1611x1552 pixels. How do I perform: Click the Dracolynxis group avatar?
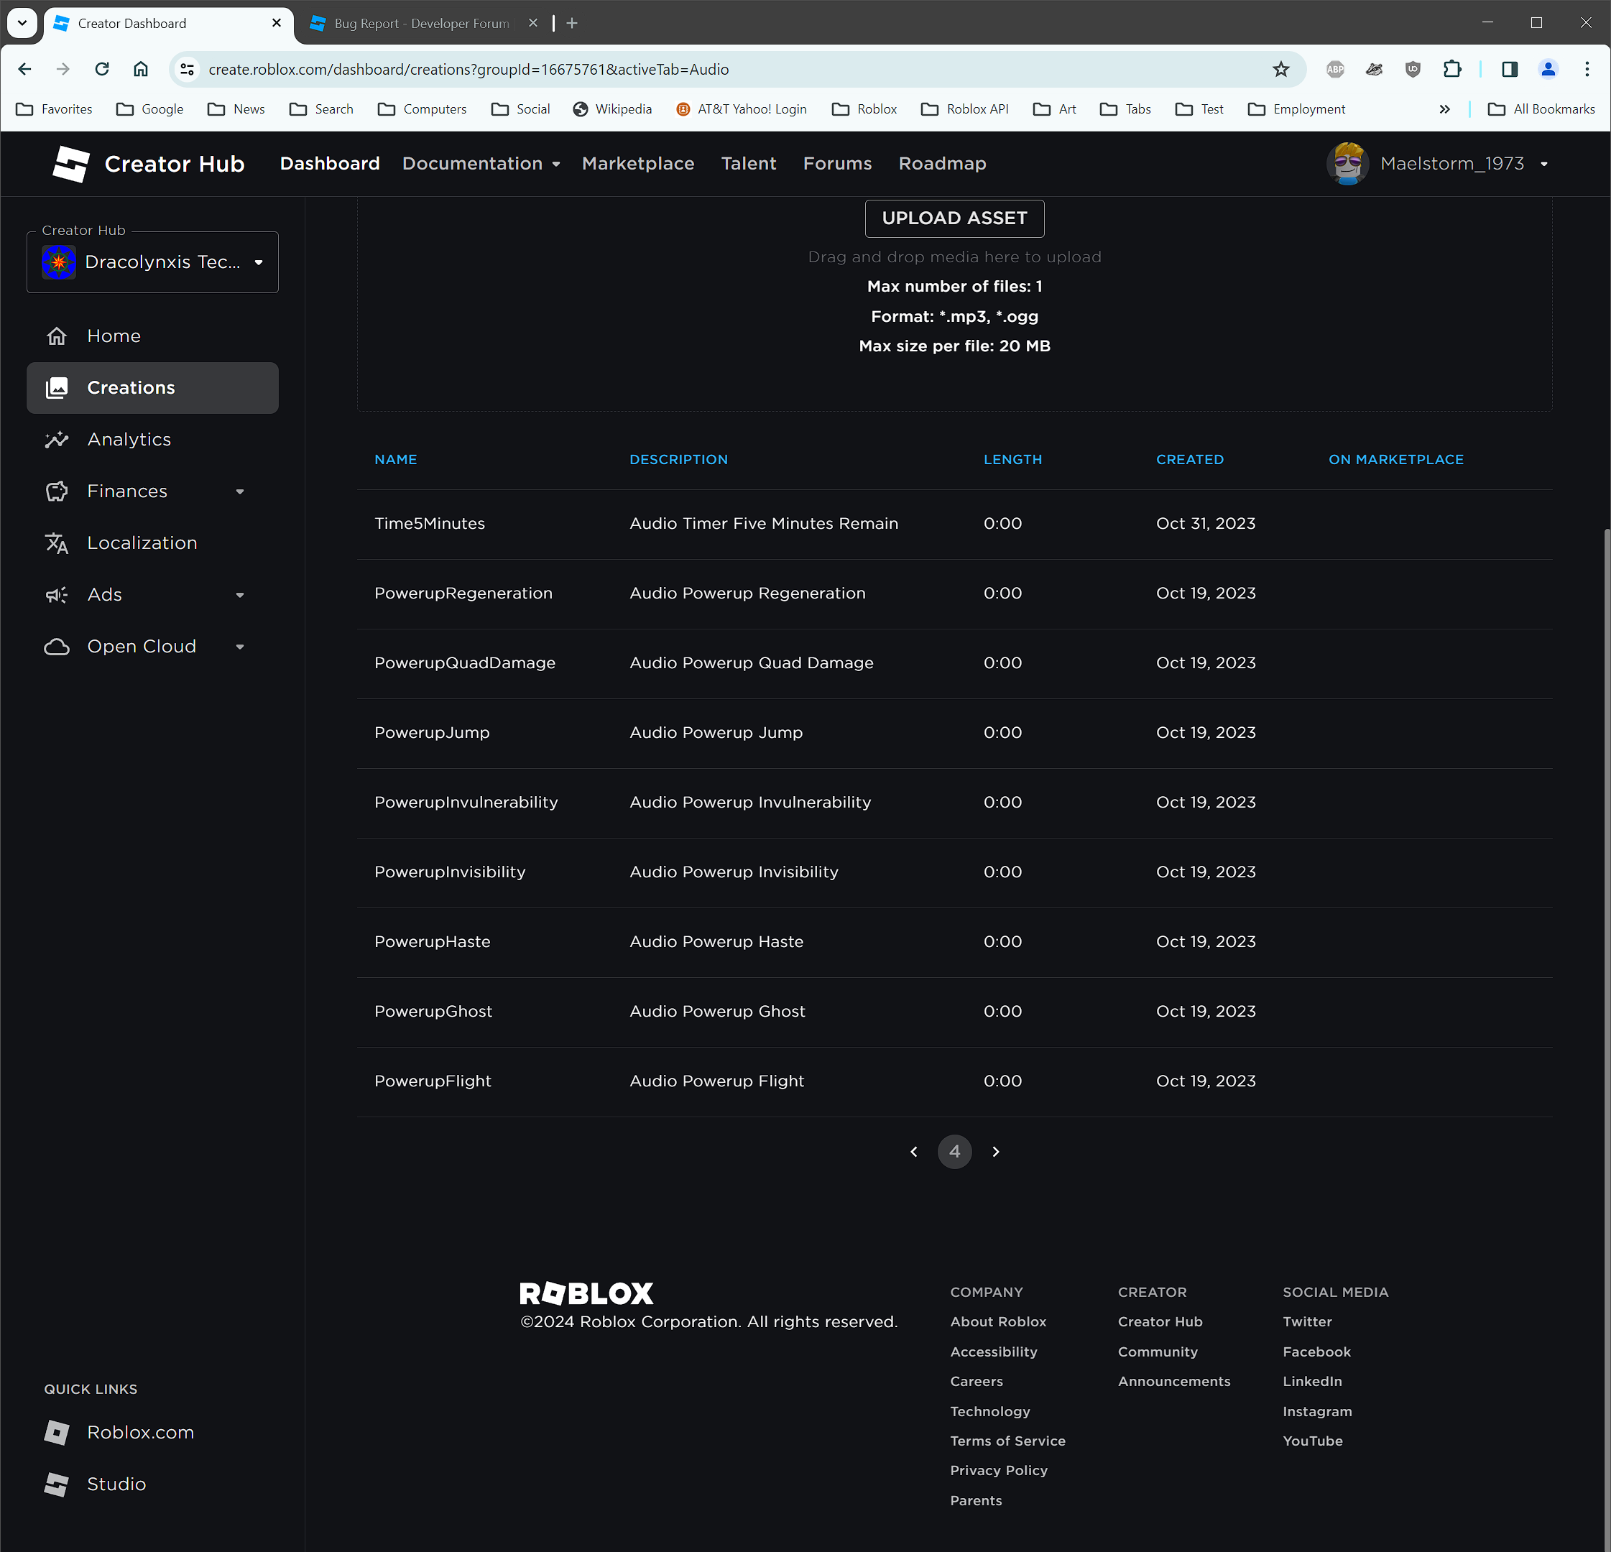(x=58, y=262)
